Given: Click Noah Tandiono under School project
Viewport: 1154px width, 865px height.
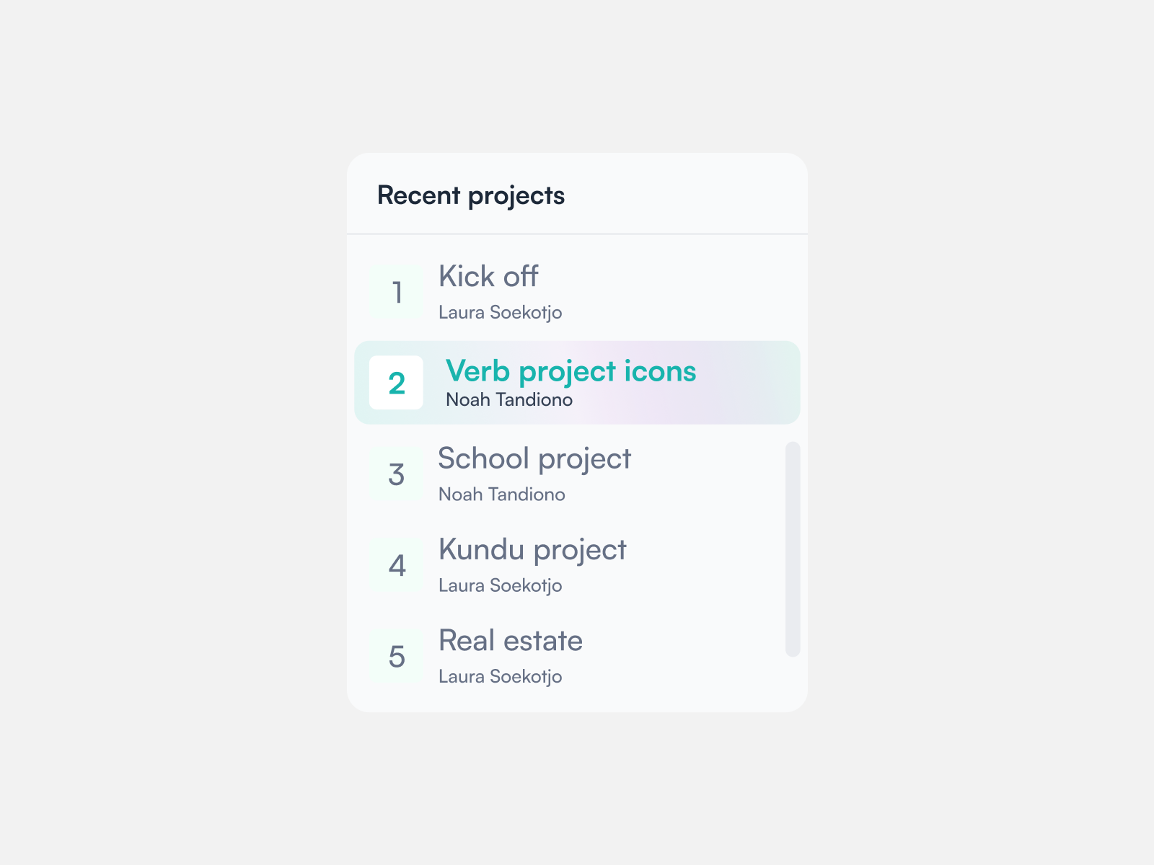Looking at the screenshot, I should click(x=502, y=494).
